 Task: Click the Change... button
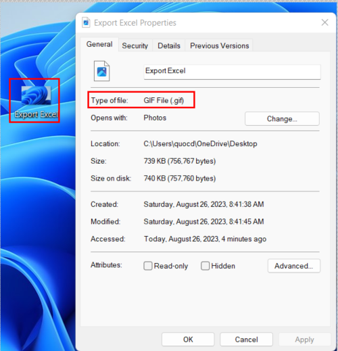282,119
